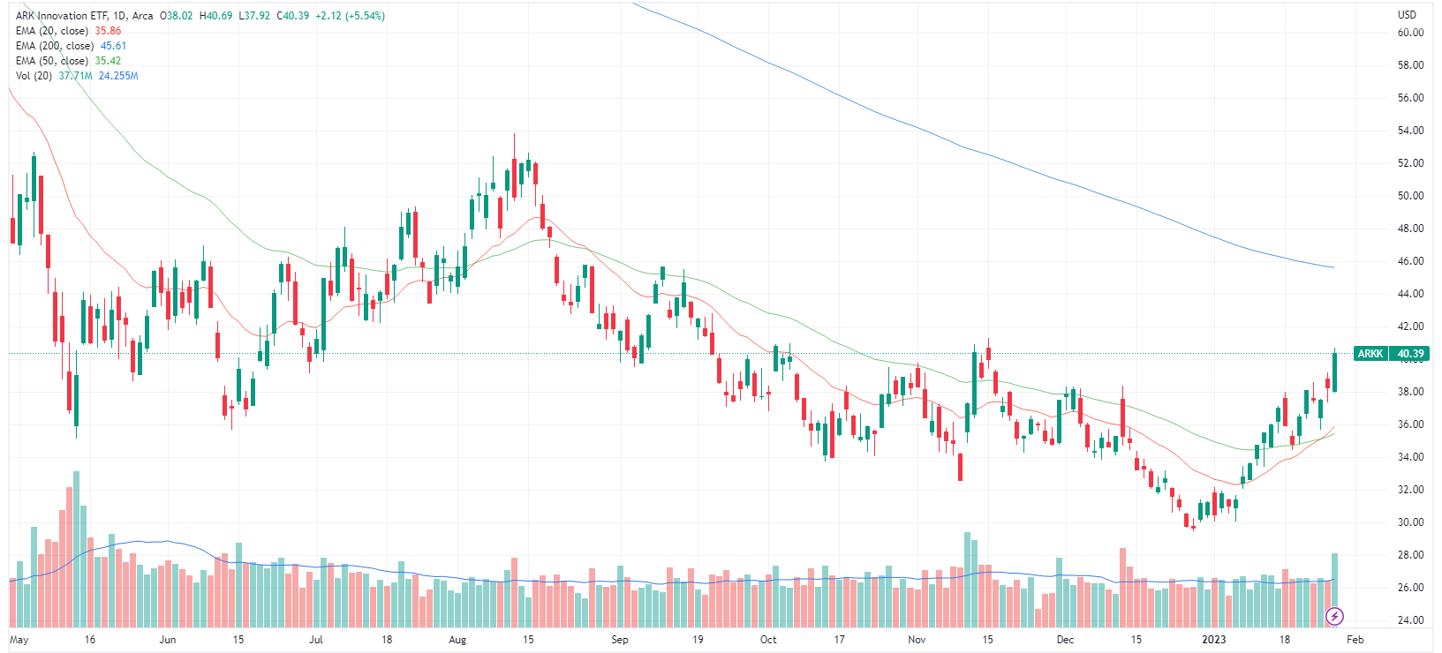Click the red 35.86 EMA value
The height and width of the screenshot is (653, 1442).
(x=108, y=31)
